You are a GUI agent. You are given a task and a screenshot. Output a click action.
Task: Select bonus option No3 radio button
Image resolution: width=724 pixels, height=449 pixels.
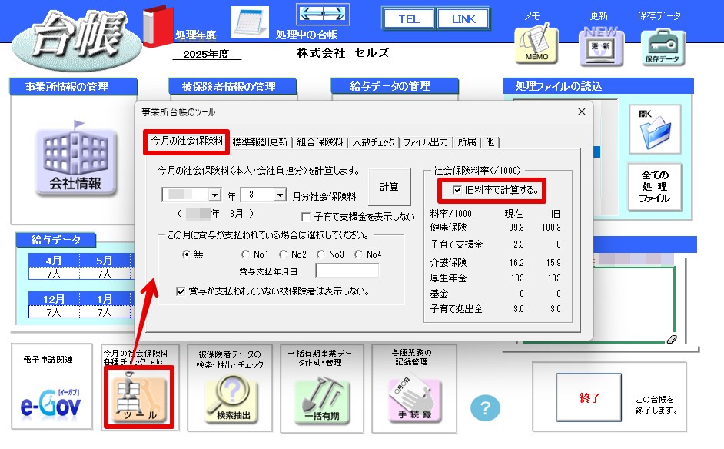point(320,254)
